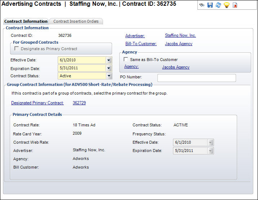Image resolution: width=258 pixels, height=200 pixels.
Task: Expand the Contract Status dropdown
Action: point(108,76)
